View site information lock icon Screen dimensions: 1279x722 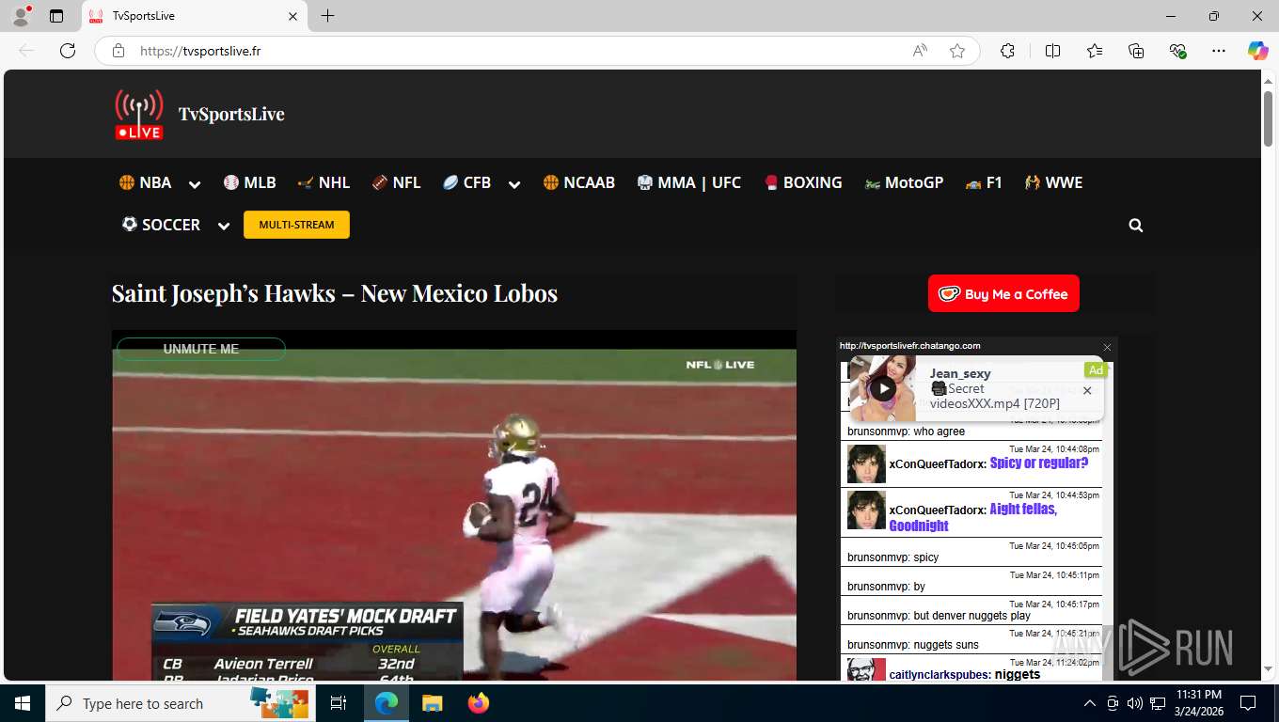click(x=118, y=51)
